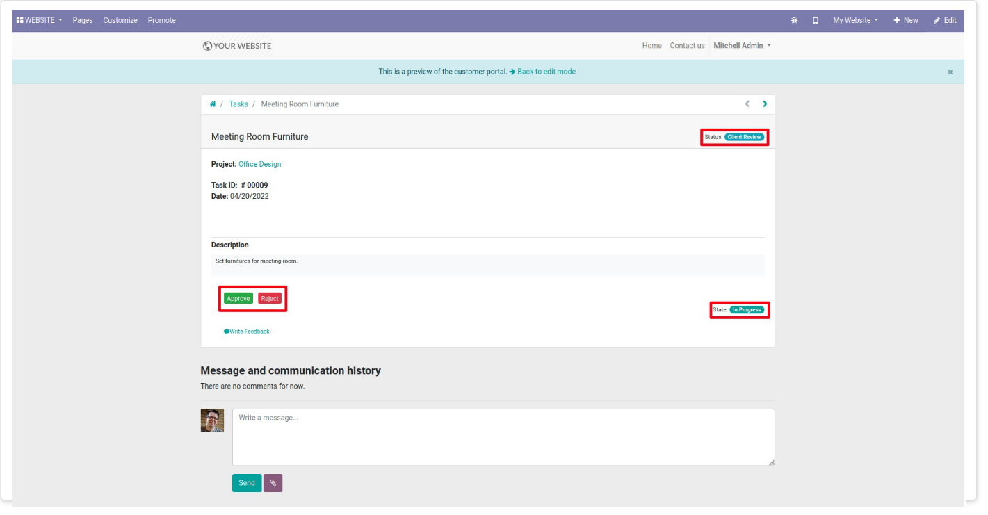The height and width of the screenshot is (515, 988).
Task: Click the Edit button in top bar
Action: pyautogui.click(x=946, y=21)
